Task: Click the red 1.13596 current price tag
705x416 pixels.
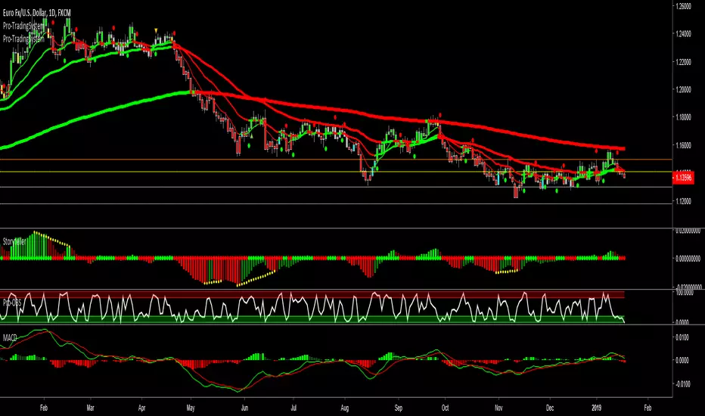Action: 683,178
